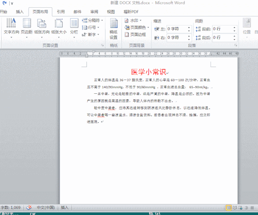This screenshot has width=258, height=215.
Task: Switch to Print Layout view in status bar
Action: click(229, 207)
